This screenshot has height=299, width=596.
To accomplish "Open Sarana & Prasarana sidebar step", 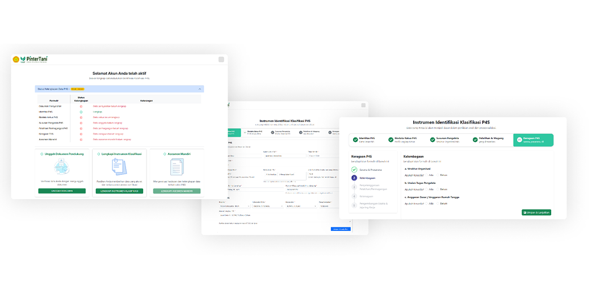I will (371, 170).
